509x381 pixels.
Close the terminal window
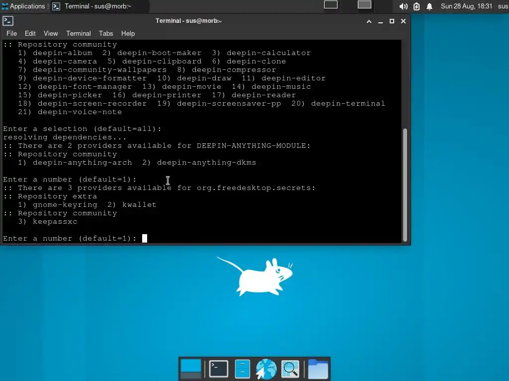(x=403, y=21)
